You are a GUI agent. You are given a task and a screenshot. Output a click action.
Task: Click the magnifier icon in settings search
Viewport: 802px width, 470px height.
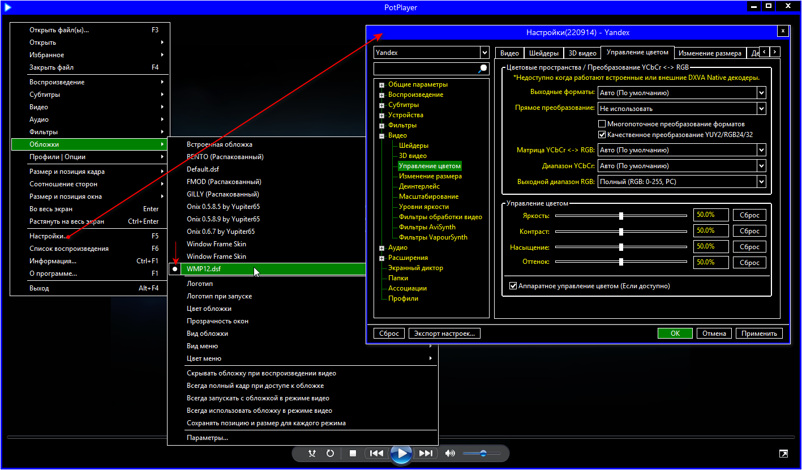[483, 69]
